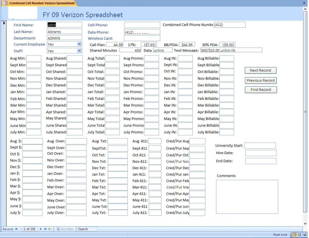The width and height of the screenshot is (309, 238).
Task: Click the June Min field
Action: pos(34,126)
